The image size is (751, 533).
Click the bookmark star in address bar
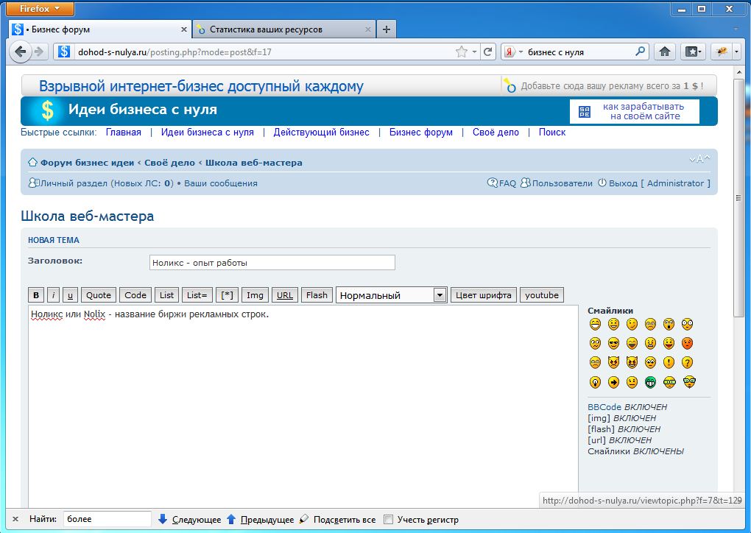pyautogui.click(x=462, y=52)
